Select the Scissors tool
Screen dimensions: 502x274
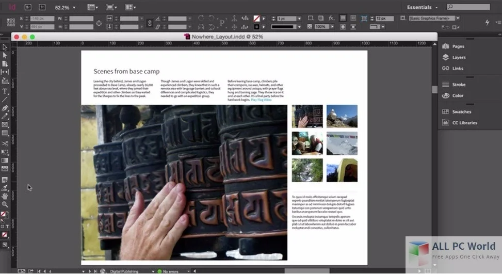(x=5, y=143)
